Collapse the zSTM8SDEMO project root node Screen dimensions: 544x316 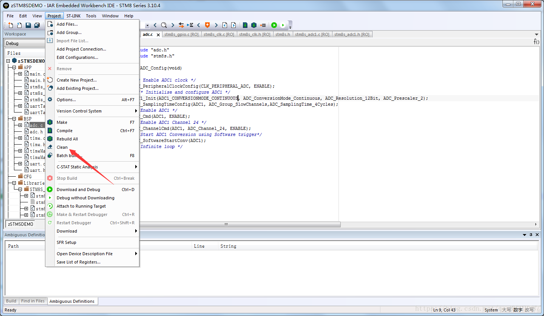coord(8,61)
